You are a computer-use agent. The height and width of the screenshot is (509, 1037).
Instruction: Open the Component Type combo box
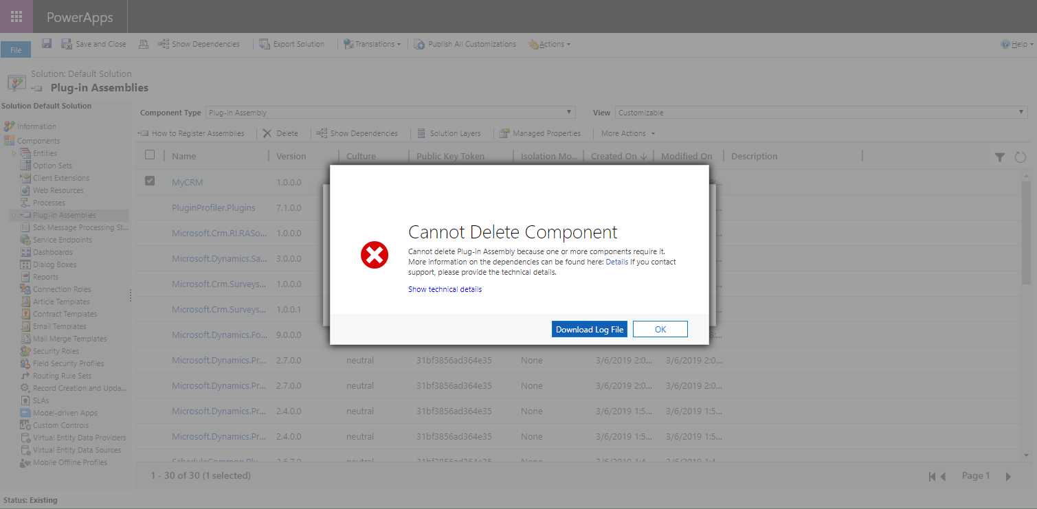pyautogui.click(x=390, y=113)
